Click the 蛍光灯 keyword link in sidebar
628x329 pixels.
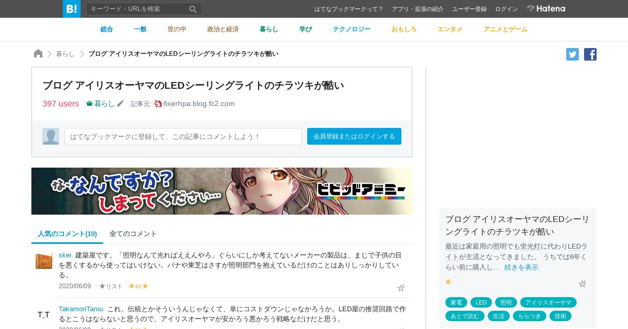530,246
